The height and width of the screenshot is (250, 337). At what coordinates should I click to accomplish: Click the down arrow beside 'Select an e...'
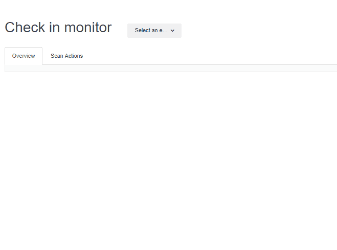172,31
